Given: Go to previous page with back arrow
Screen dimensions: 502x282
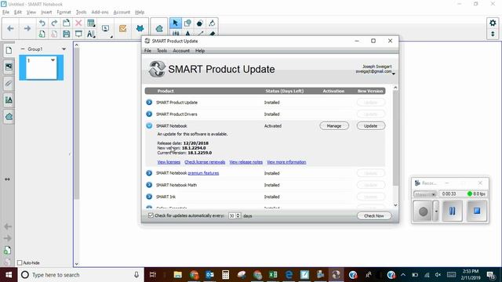Looking at the screenshot, I should 10,28.
